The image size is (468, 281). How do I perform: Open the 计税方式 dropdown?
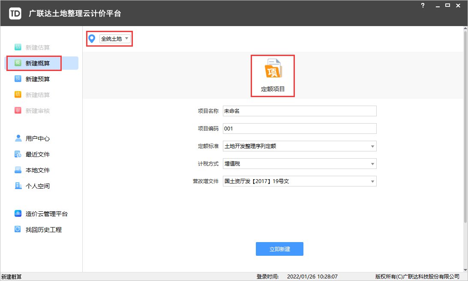372,164
